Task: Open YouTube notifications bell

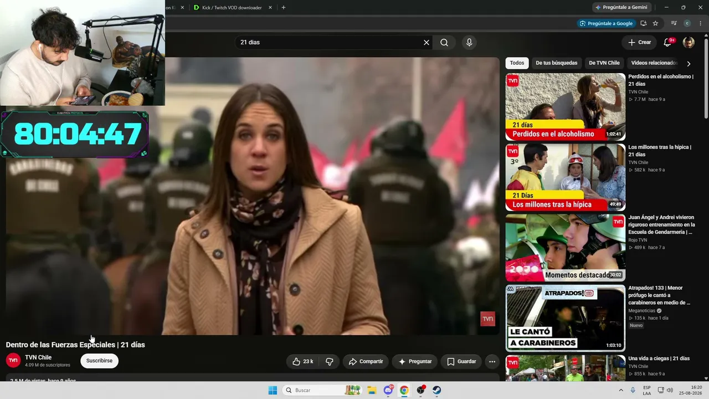Action: (x=668, y=43)
